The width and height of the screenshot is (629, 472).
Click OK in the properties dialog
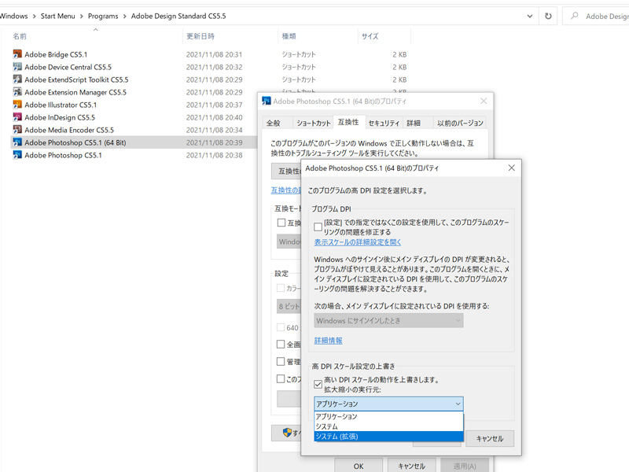359,466
